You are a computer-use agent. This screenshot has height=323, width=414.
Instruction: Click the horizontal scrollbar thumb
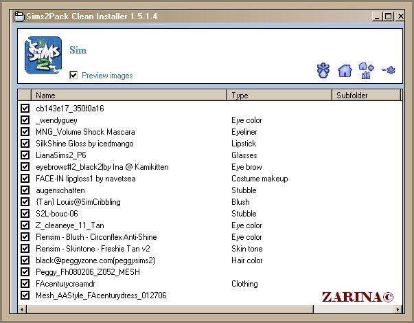pyautogui.click(x=170, y=309)
